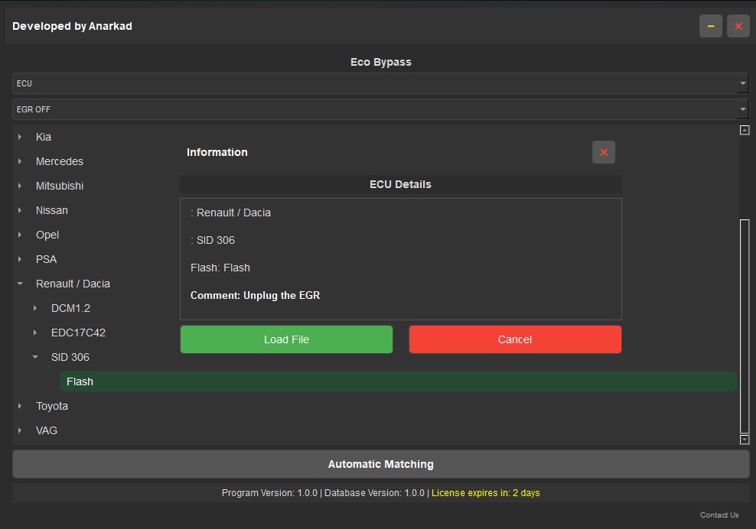Select Mercedes in the brand list

(x=60, y=161)
